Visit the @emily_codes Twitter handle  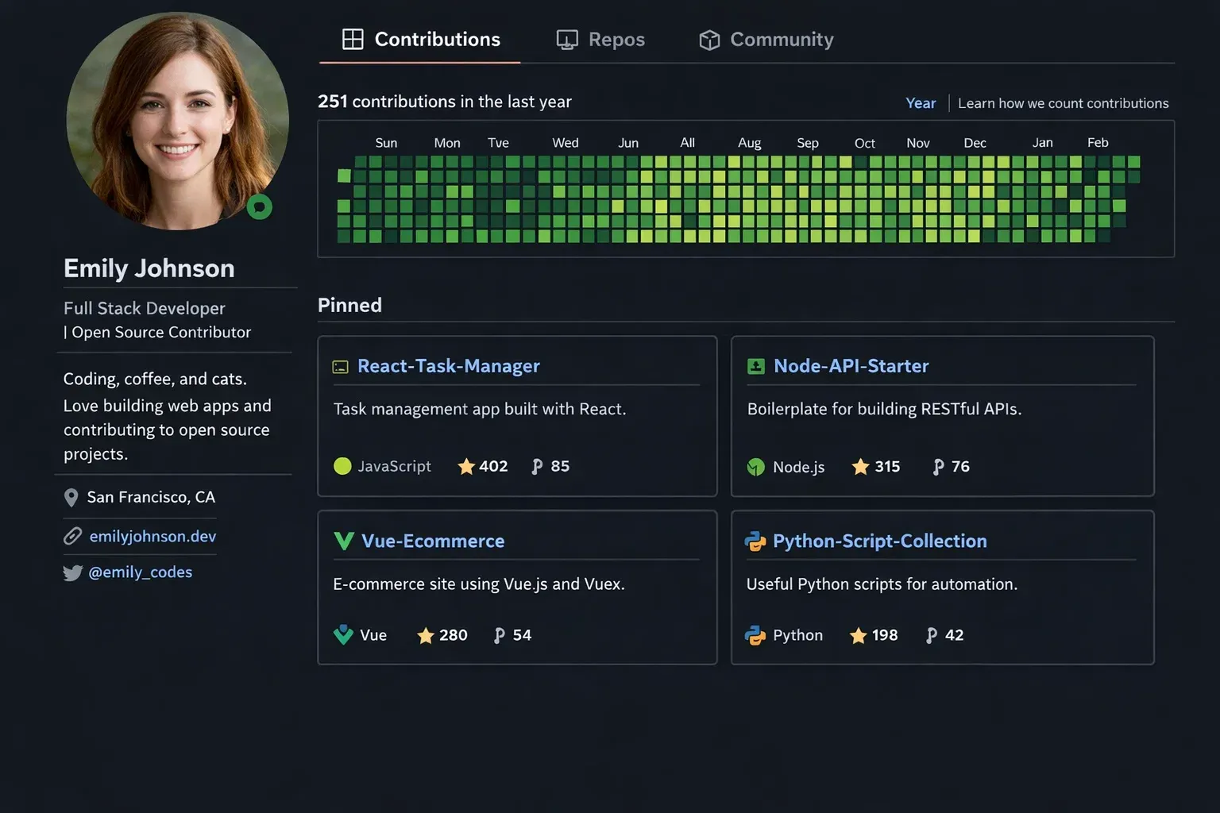pyautogui.click(x=140, y=572)
